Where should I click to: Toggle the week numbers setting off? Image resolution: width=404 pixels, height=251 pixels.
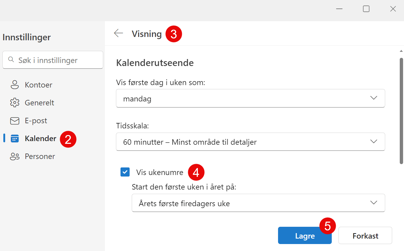tap(125, 172)
